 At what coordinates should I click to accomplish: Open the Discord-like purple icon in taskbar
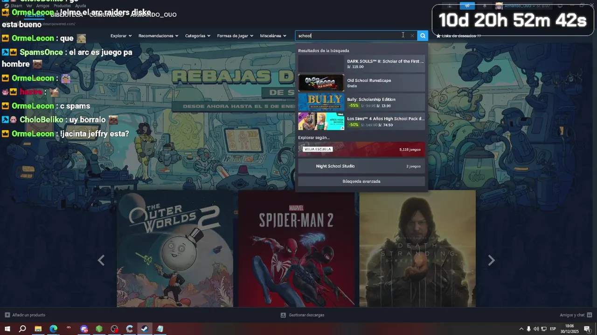[x=84, y=329]
